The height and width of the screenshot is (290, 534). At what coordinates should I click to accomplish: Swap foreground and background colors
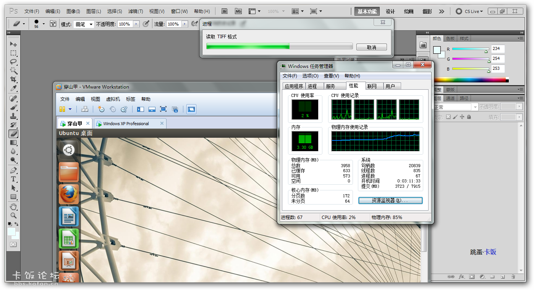click(16, 224)
